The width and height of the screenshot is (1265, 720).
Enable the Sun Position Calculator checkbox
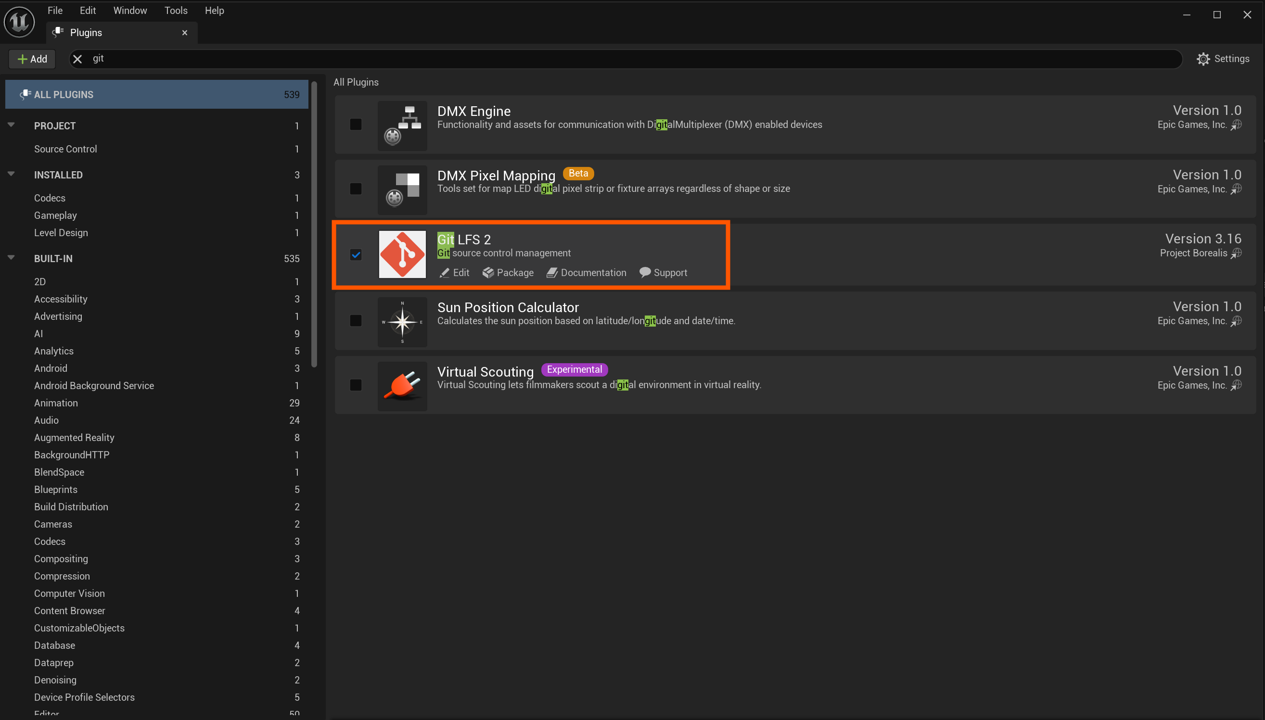click(x=356, y=320)
